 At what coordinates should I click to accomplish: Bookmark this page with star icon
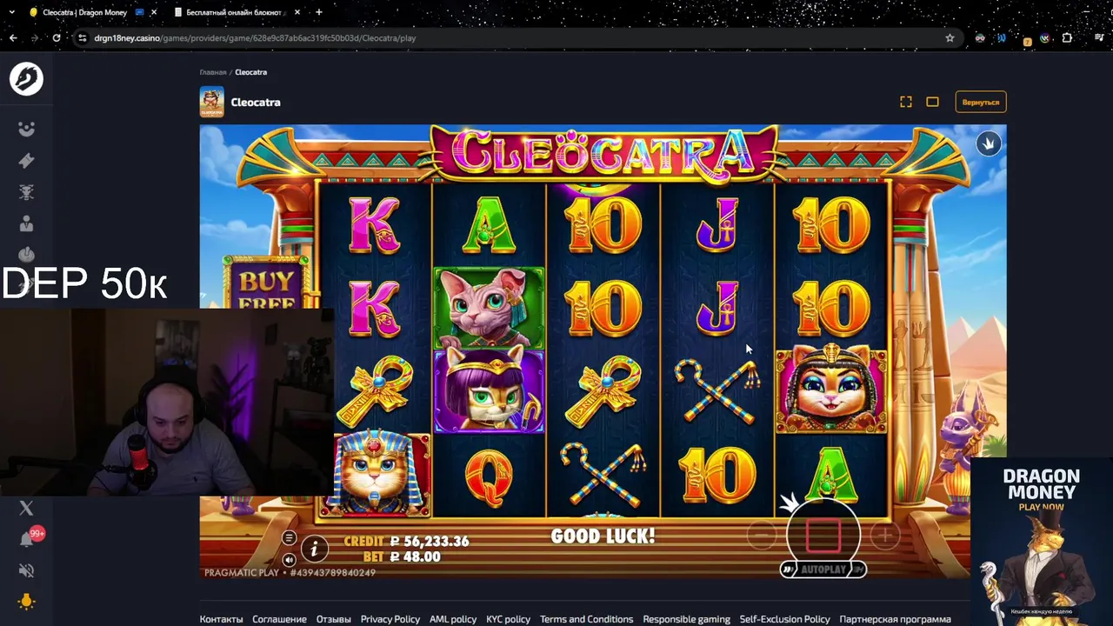pos(950,37)
